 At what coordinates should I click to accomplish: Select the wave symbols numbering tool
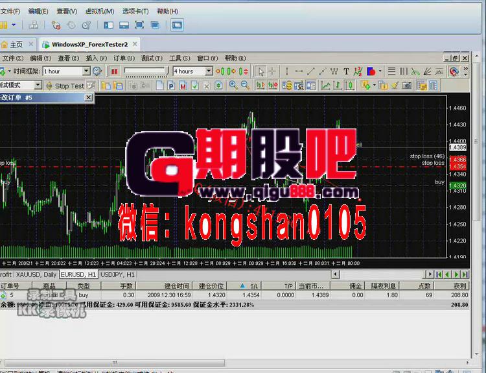click(358, 72)
